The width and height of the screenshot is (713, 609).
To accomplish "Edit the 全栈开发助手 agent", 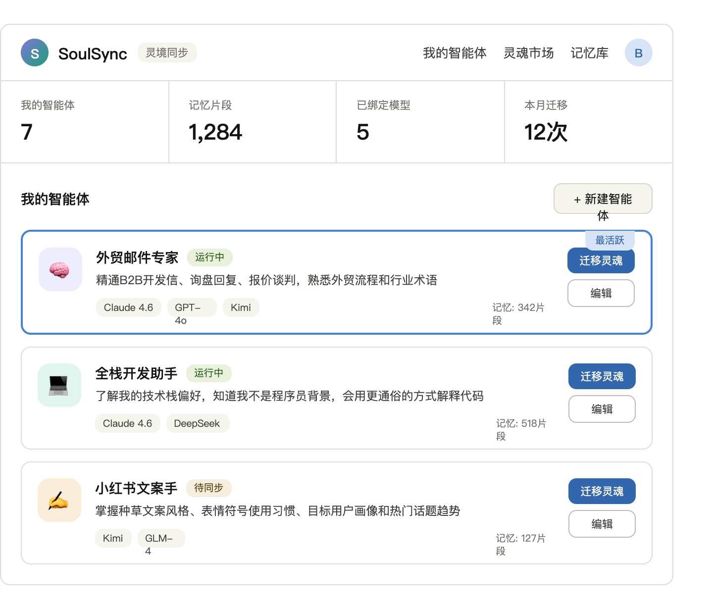I will point(602,409).
